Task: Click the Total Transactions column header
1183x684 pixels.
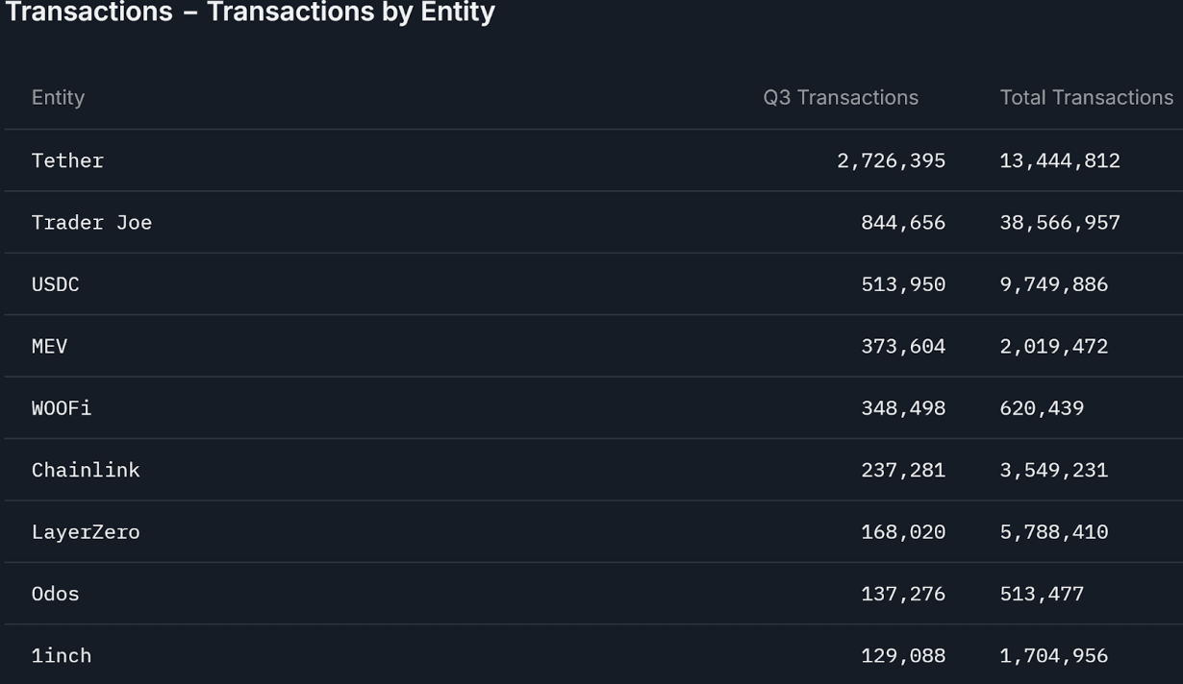Action: coord(1086,98)
